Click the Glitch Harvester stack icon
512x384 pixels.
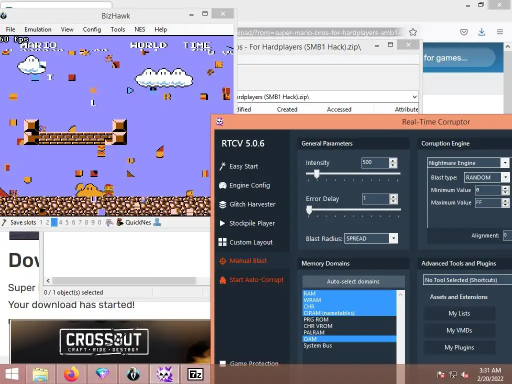(222, 204)
